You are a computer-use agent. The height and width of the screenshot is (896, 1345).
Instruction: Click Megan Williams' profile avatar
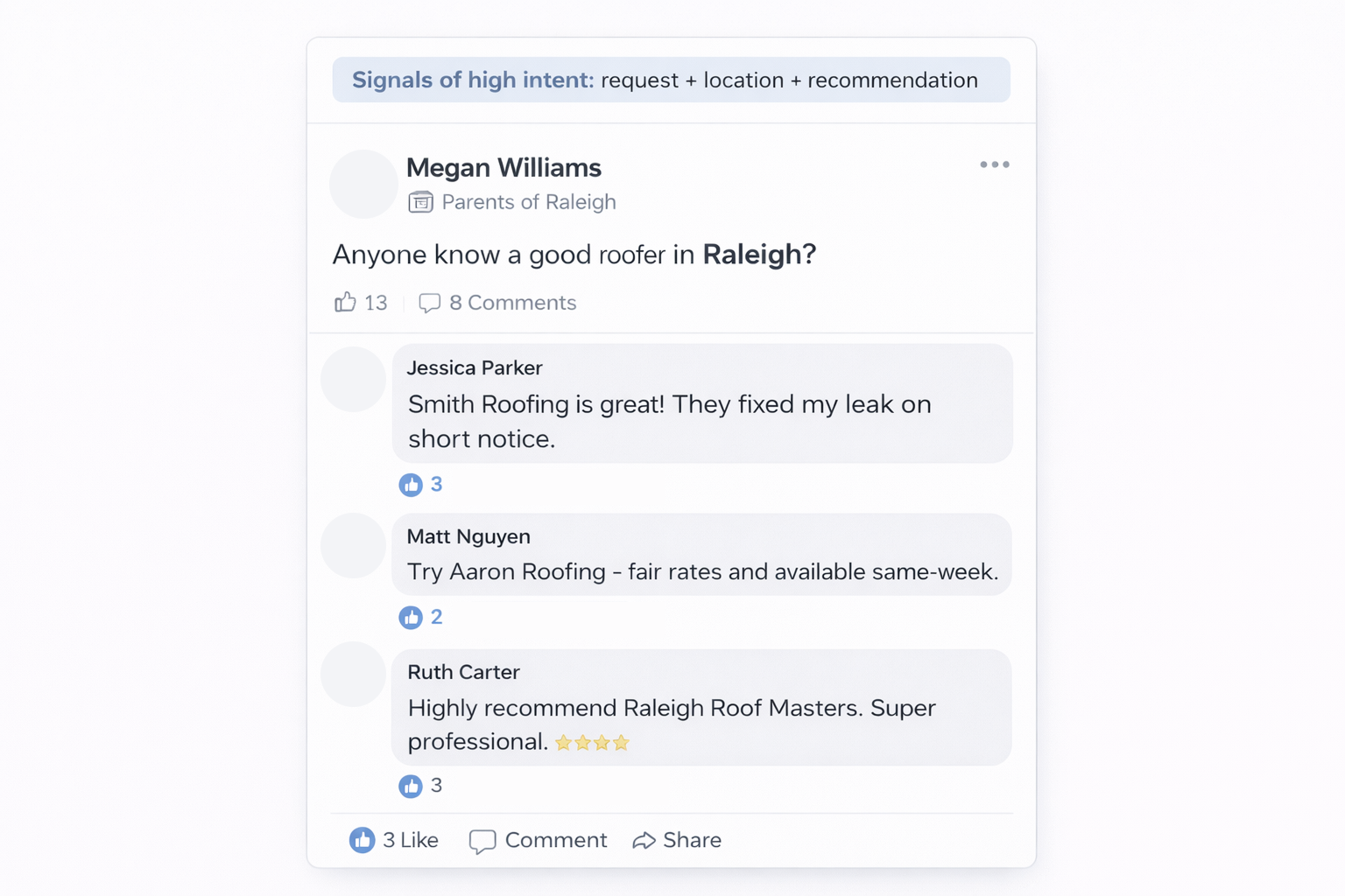363,185
